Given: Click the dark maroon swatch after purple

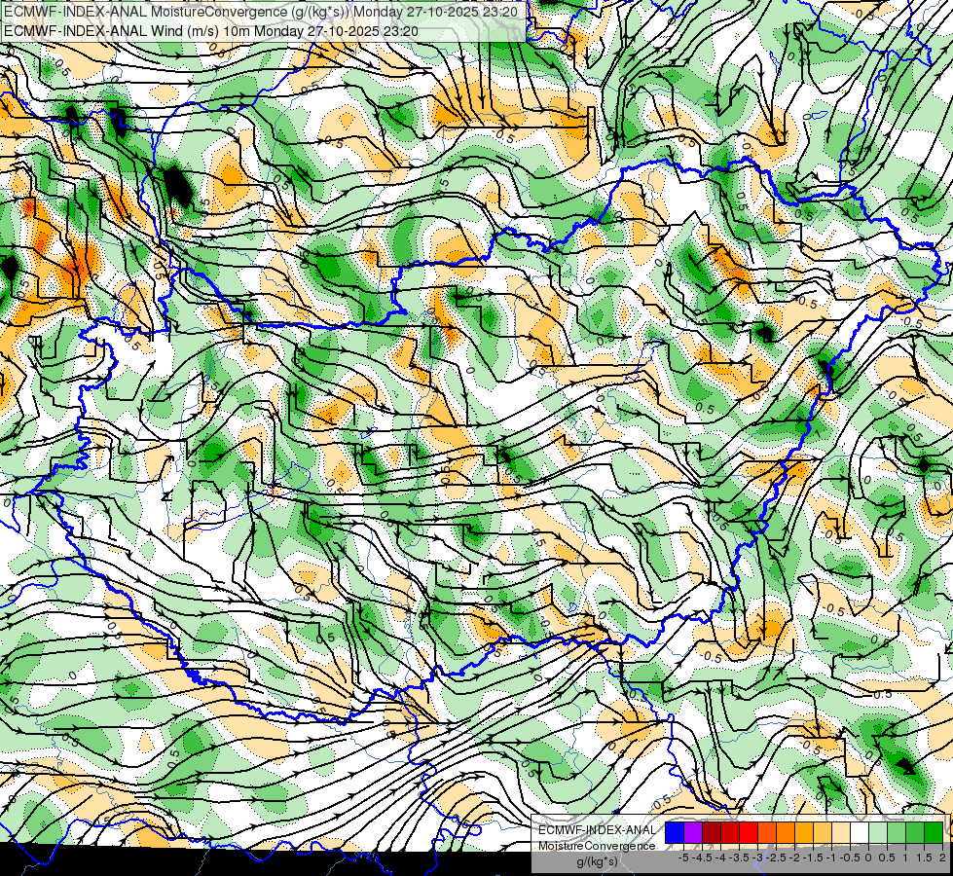Looking at the screenshot, I should (x=712, y=833).
